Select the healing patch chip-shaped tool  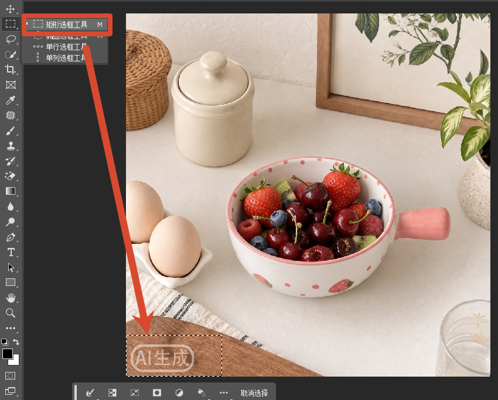[x=11, y=115]
